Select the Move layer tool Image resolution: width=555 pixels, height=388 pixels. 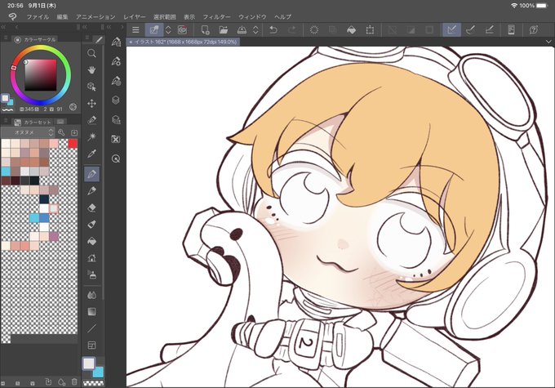[x=91, y=104]
